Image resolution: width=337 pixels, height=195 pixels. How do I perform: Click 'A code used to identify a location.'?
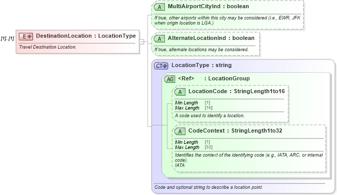(210, 116)
